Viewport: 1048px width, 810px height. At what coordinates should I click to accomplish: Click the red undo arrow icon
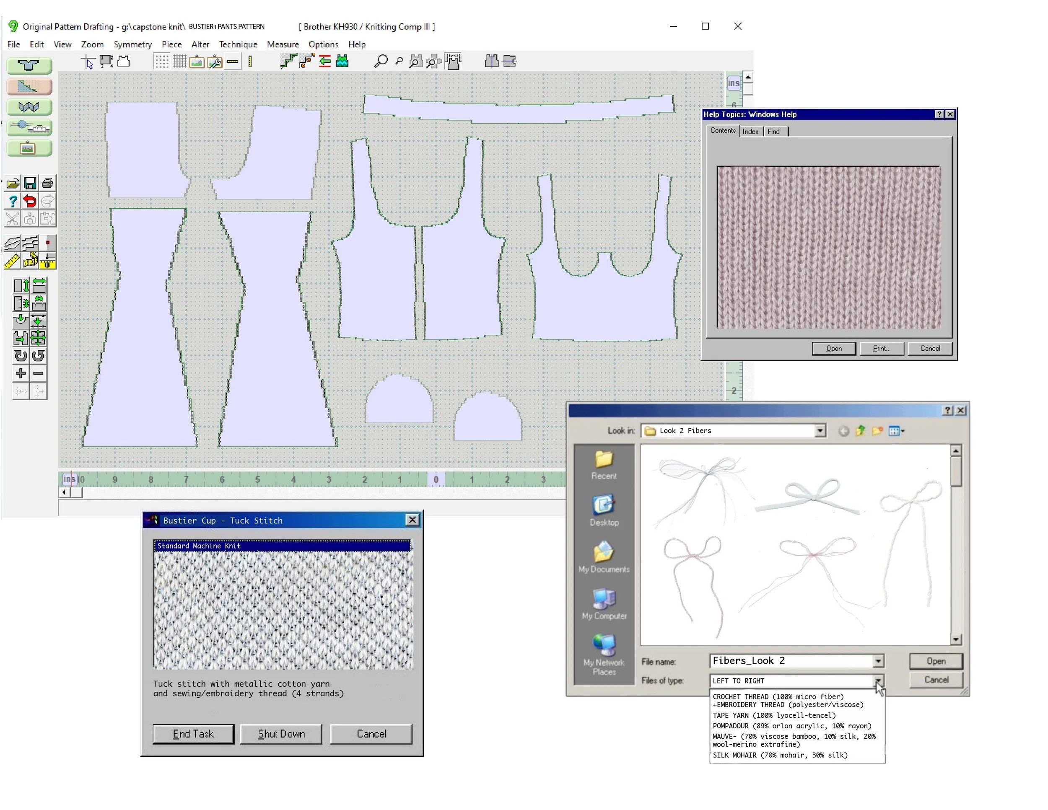[30, 201]
